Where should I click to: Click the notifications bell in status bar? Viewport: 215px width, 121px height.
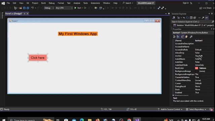(211, 109)
